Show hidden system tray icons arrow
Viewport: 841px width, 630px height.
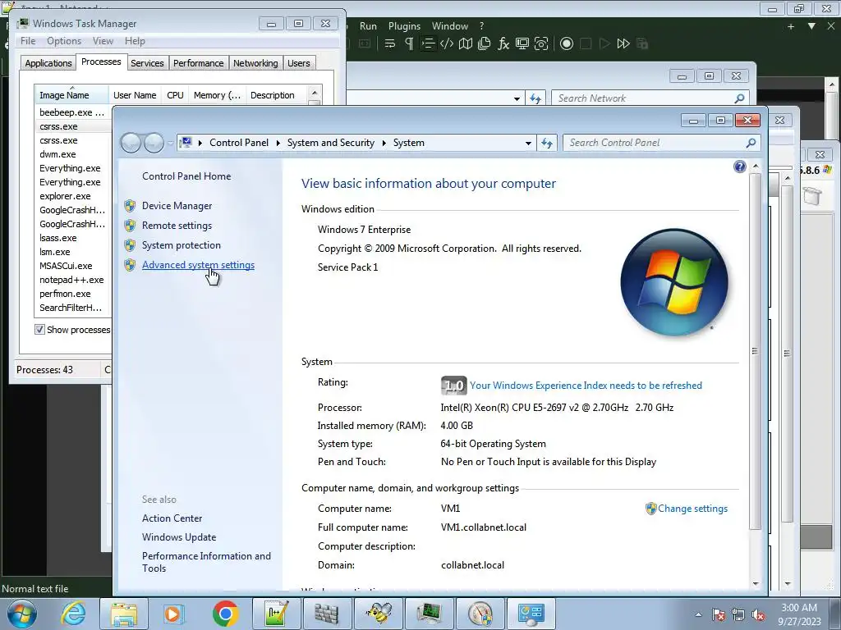coord(698,614)
